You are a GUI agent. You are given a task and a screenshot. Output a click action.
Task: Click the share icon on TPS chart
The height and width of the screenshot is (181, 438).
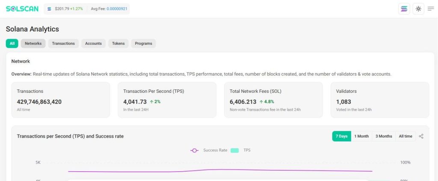(421, 136)
